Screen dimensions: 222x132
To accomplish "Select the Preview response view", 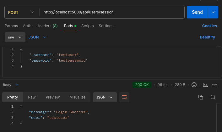I will [x=53, y=97].
